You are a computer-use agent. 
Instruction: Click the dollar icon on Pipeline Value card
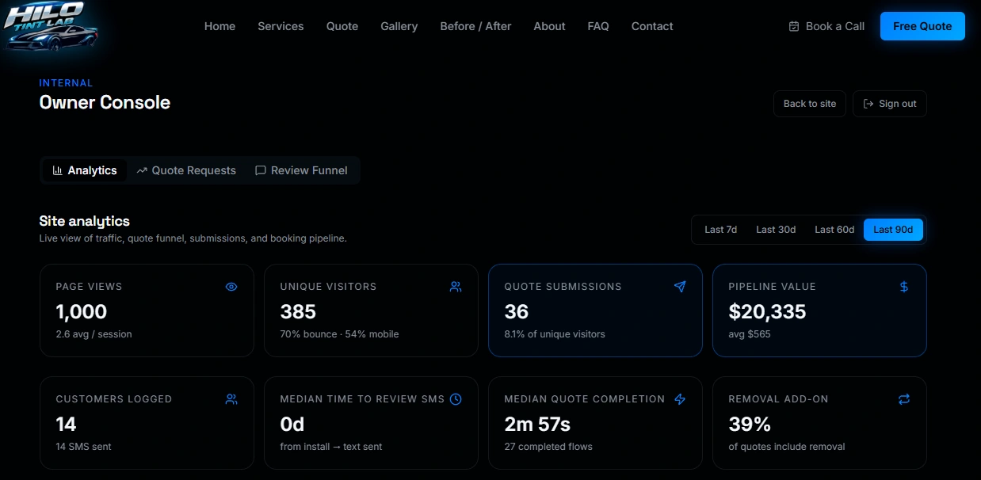point(904,287)
